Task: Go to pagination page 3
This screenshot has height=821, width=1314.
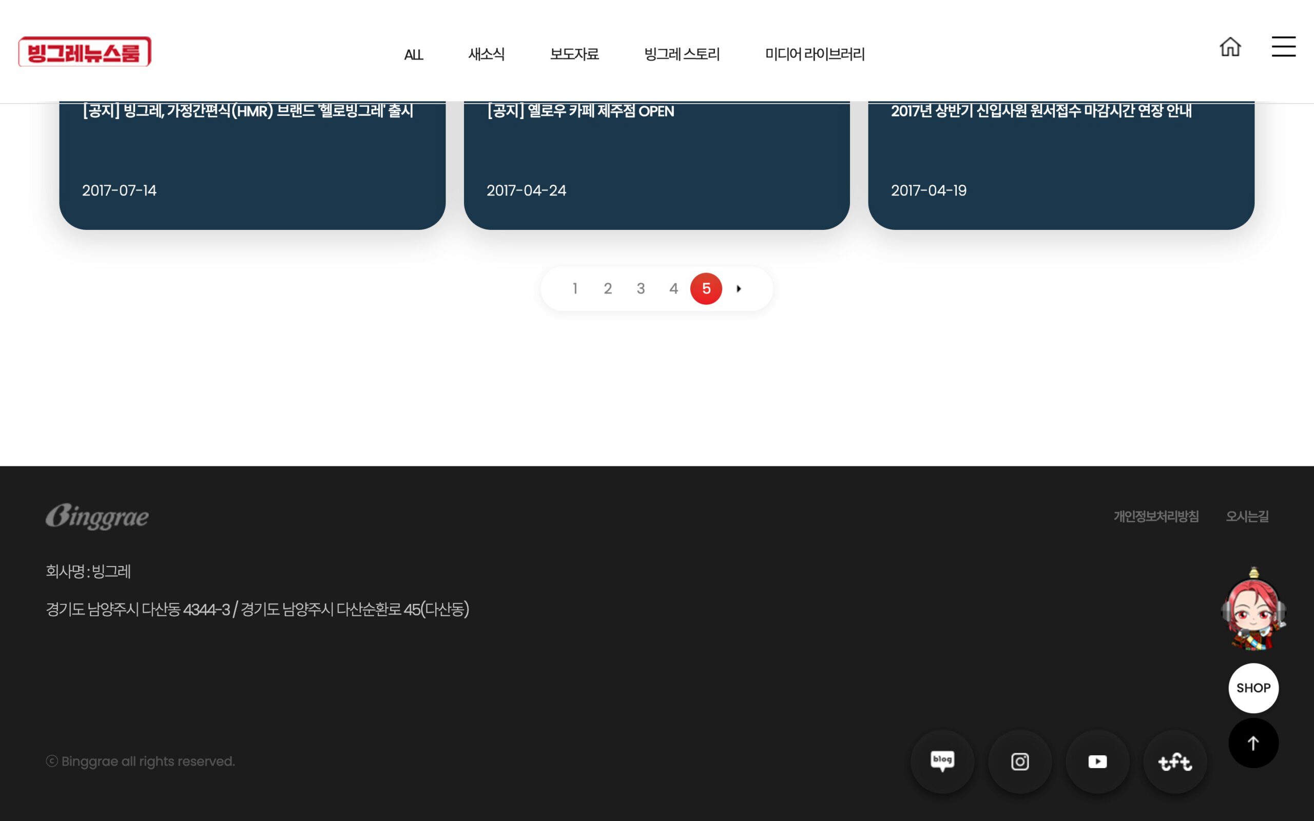Action: click(641, 288)
